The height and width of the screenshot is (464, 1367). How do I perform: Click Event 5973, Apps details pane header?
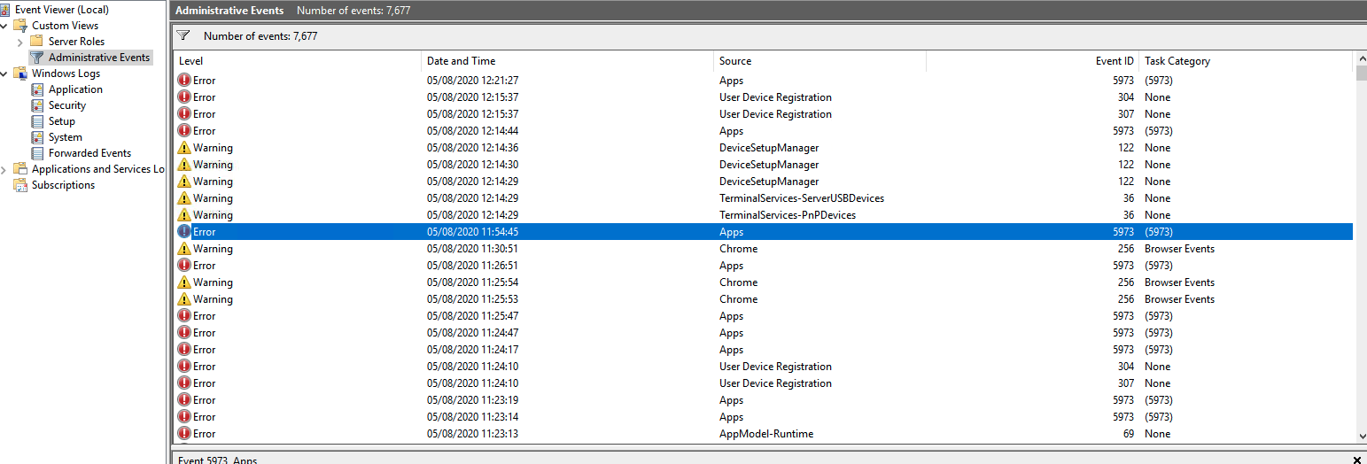click(217, 460)
